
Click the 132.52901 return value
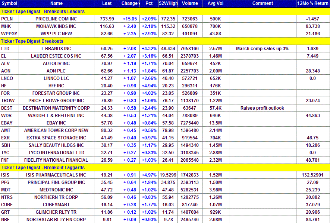313,175
